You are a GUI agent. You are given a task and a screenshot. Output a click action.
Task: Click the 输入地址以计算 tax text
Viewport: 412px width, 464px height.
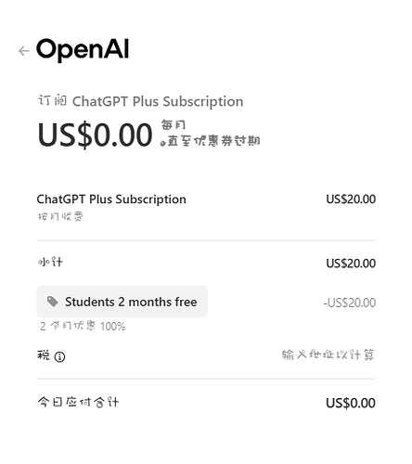coord(328,354)
